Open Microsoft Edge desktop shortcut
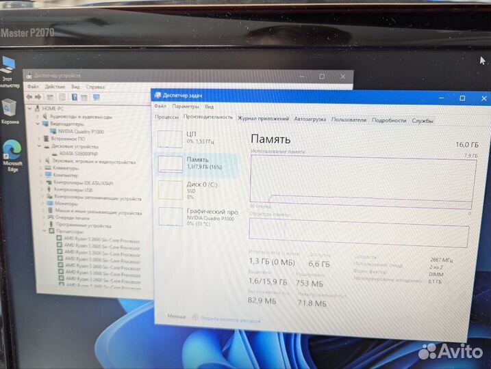Viewport: 491px width, 369px height. (x=12, y=155)
